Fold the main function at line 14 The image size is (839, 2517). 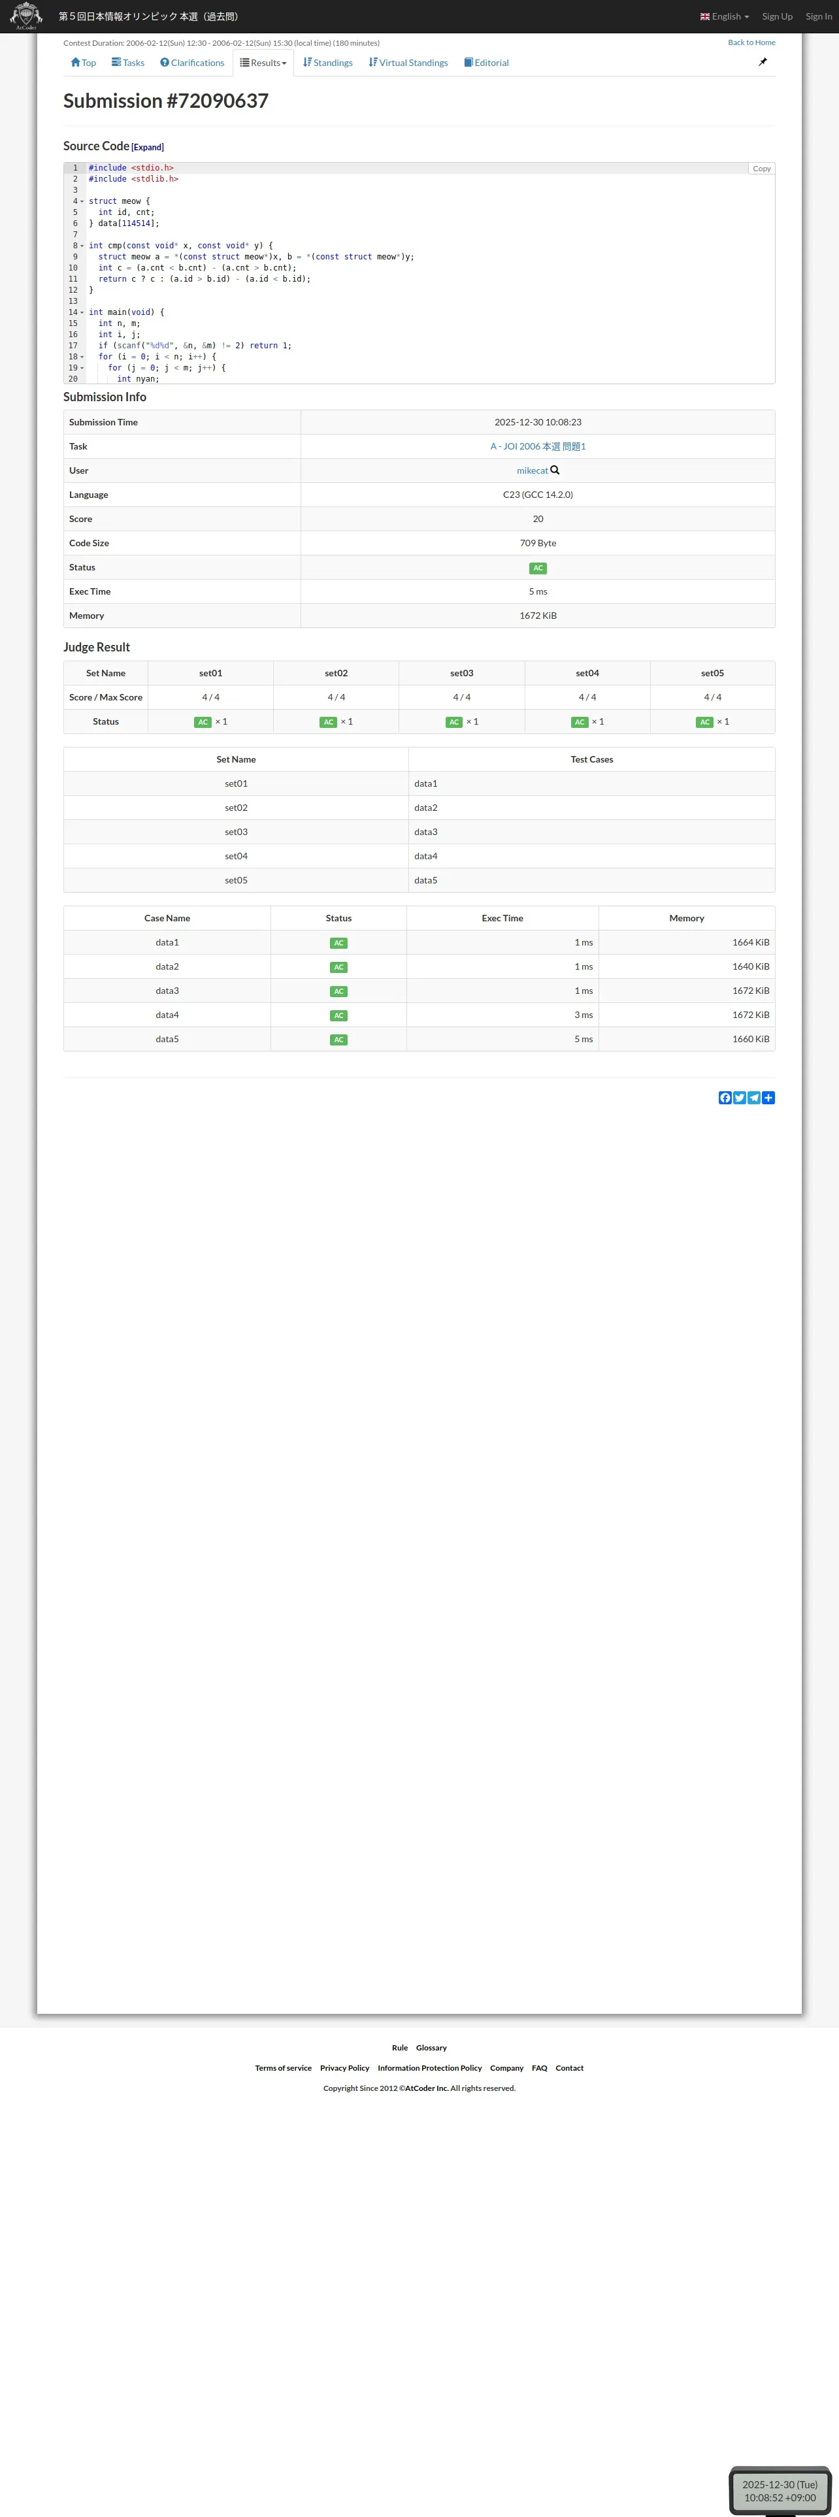click(x=82, y=313)
